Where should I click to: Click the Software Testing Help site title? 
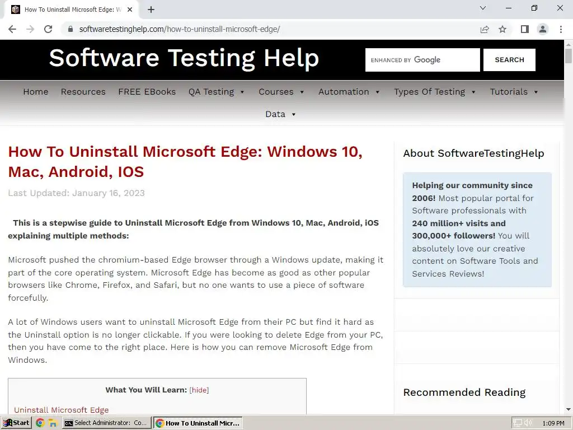coord(184,58)
